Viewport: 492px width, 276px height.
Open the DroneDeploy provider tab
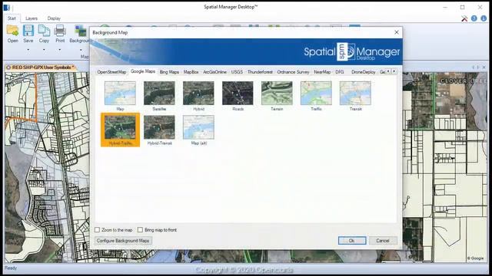pos(363,72)
